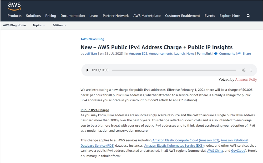
Task: Open the Customer Enablement menu
Action: pos(183,16)
